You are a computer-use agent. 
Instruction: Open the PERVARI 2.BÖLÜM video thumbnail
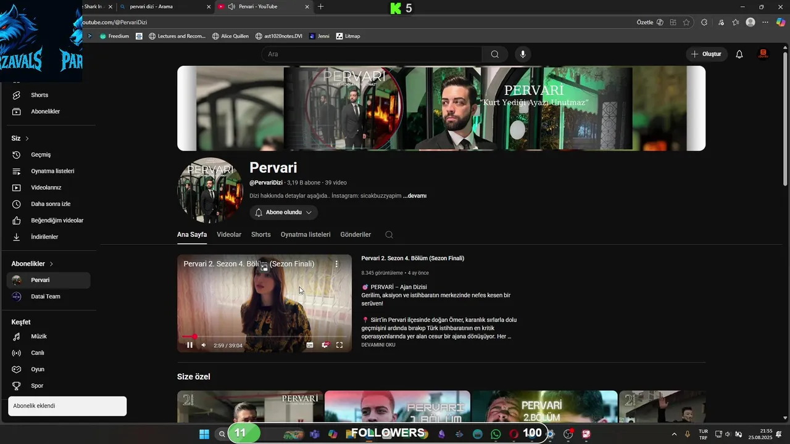coord(544,406)
